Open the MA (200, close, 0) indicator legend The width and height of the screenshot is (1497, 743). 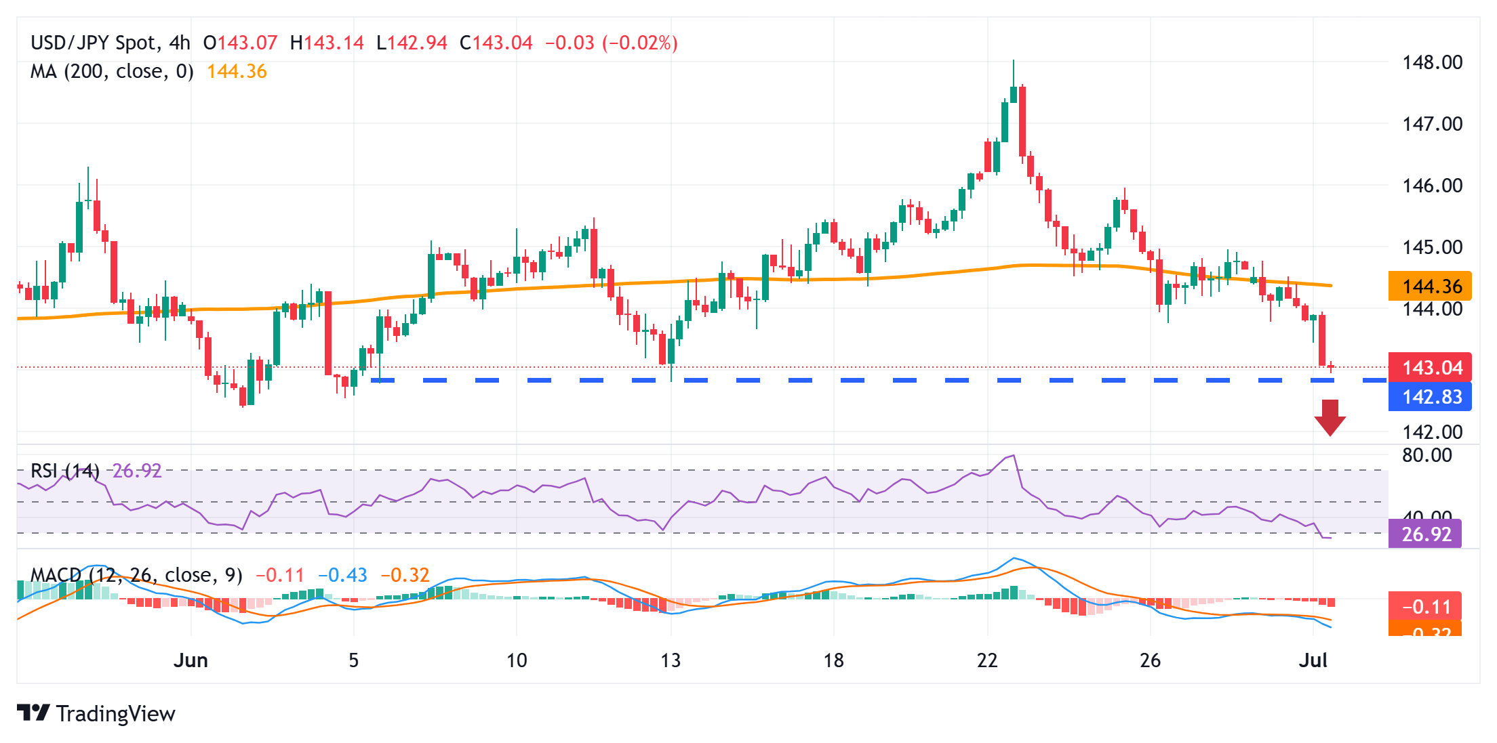[112, 71]
